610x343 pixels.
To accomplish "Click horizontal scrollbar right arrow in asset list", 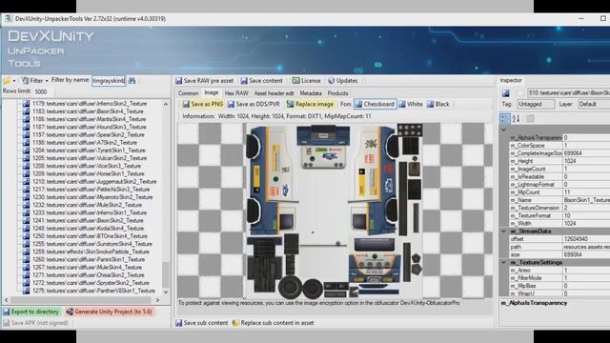I will pyautogui.click(x=157, y=300).
